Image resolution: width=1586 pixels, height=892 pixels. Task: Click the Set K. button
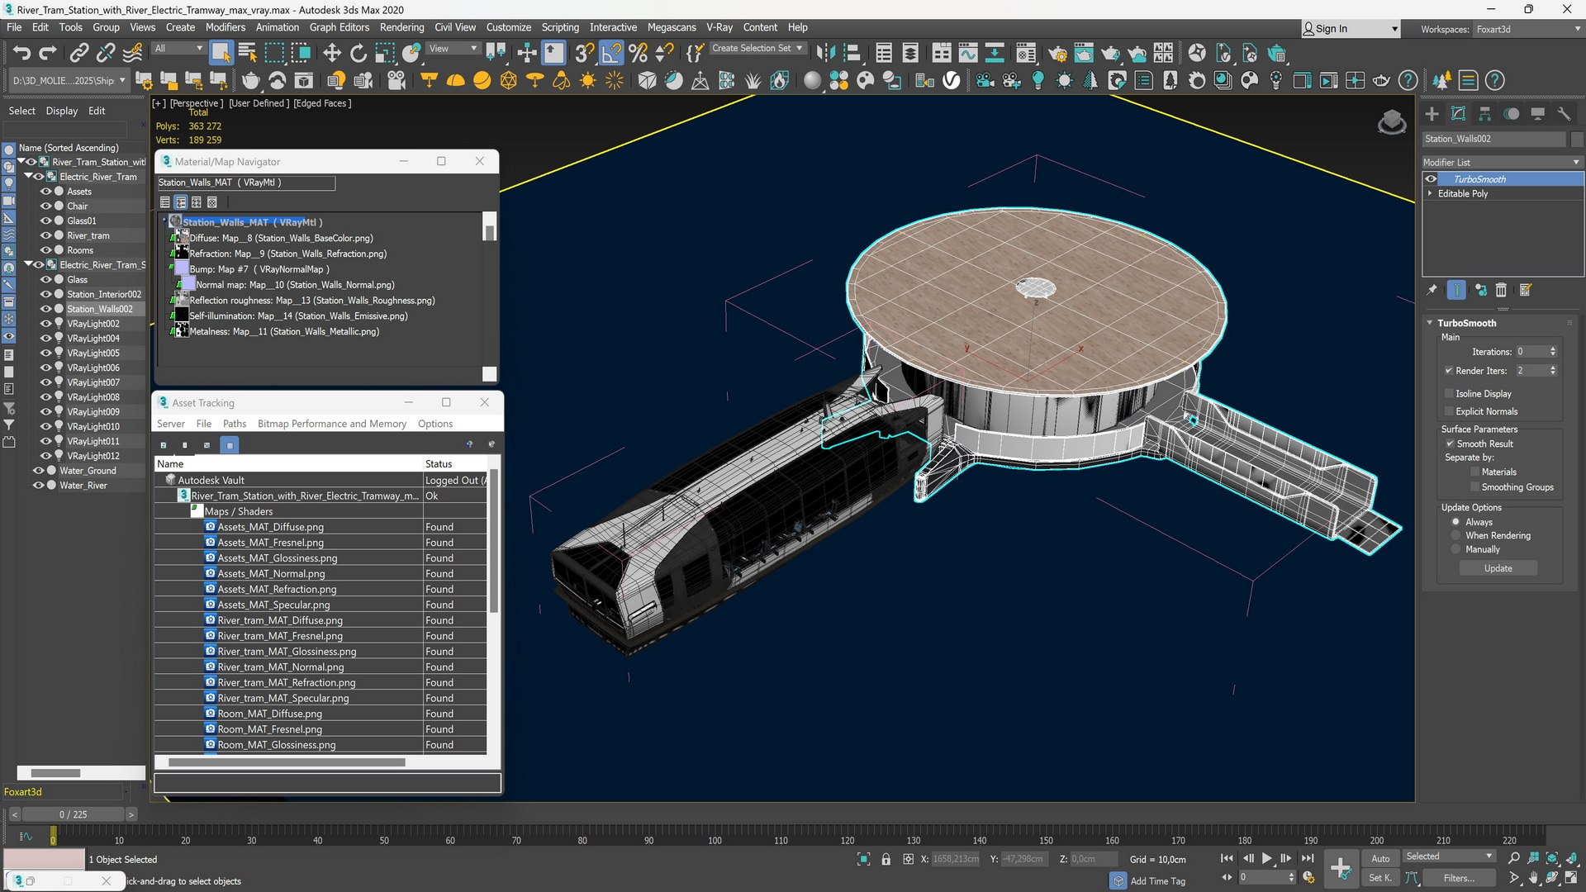1380,878
